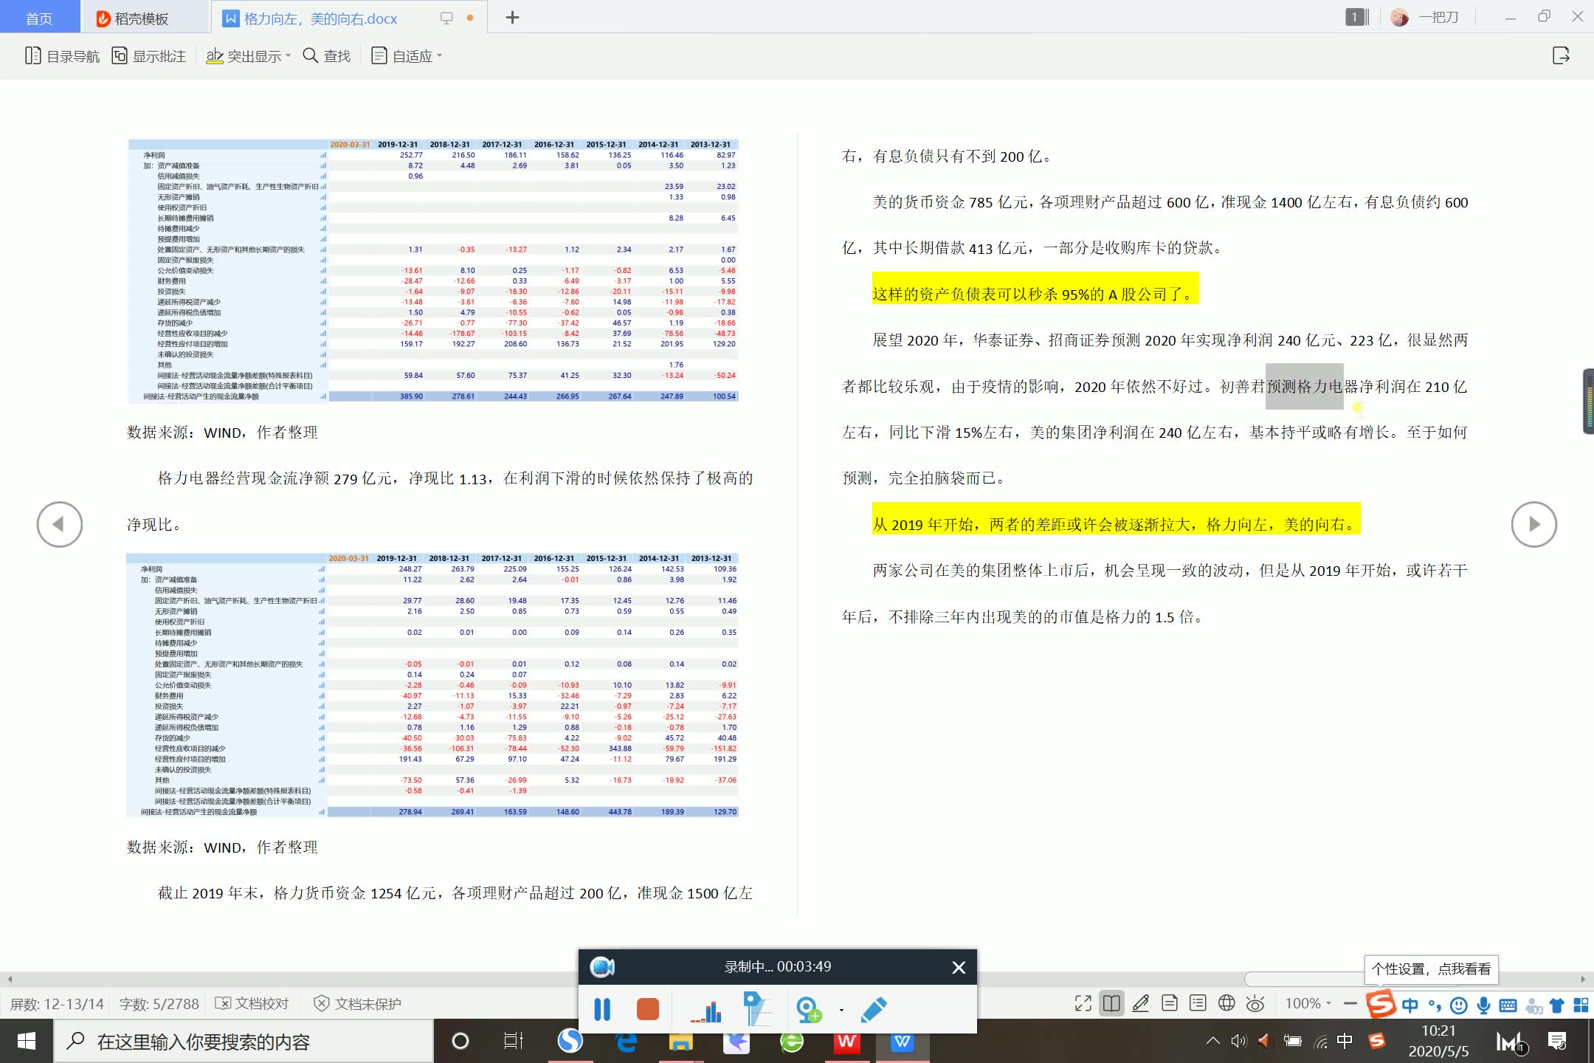Image resolution: width=1594 pixels, height=1063 pixels.
Task: Click the 文档未保护 protection status
Action: [358, 1003]
